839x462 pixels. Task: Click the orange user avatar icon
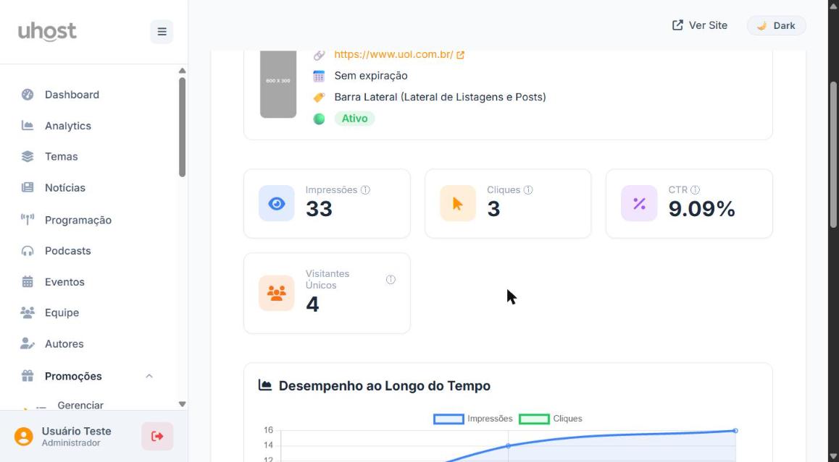[23, 437]
